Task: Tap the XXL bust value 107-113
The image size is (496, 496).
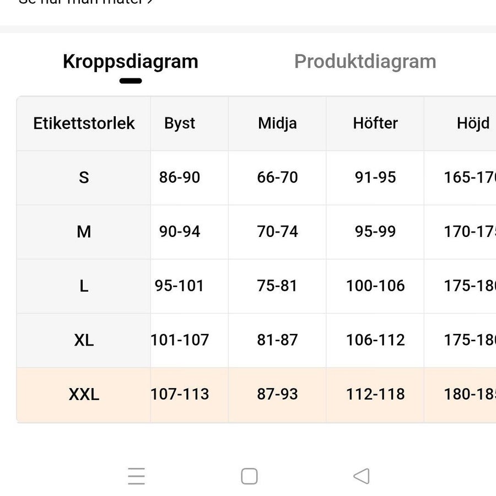Action: tap(180, 395)
